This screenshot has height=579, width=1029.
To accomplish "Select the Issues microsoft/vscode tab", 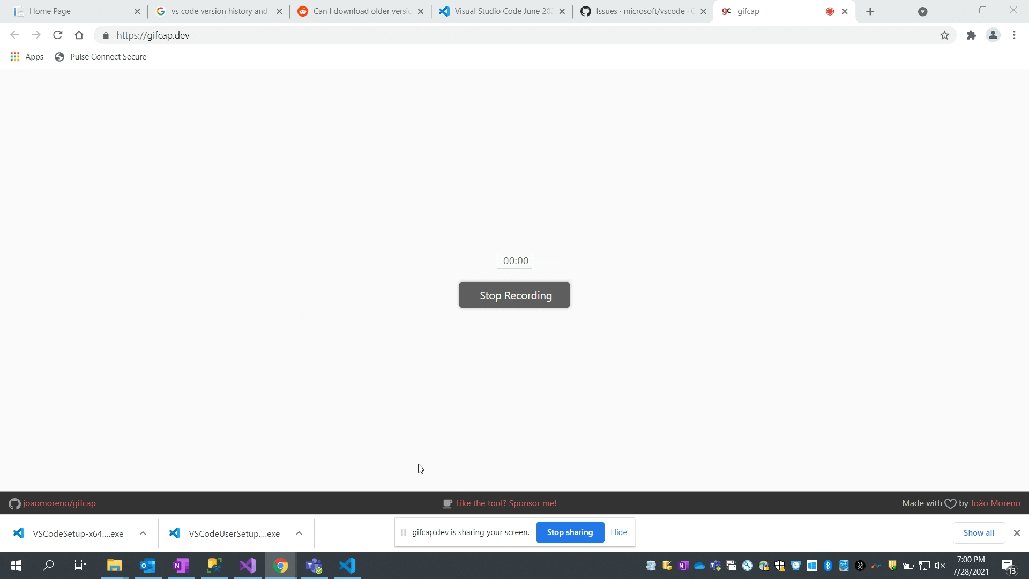I will [x=638, y=11].
